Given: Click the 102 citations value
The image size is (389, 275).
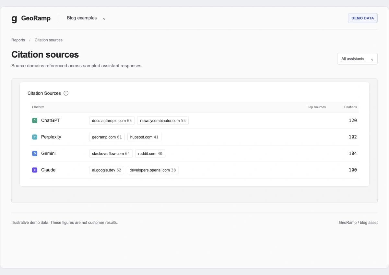Looking at the screenshot, I should (x=353, y=137).
